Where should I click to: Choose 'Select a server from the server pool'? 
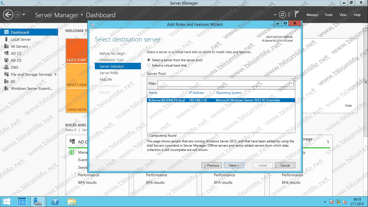click(149, 60)
